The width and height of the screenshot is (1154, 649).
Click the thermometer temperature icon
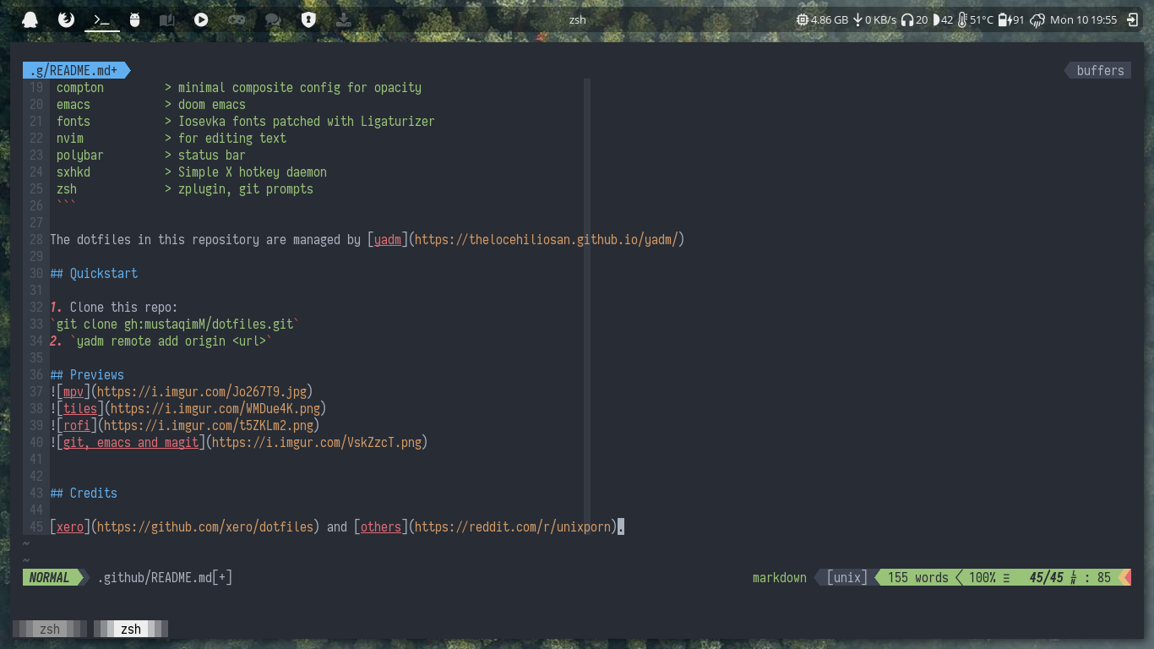pyautogui.click(x=962, y=19)
